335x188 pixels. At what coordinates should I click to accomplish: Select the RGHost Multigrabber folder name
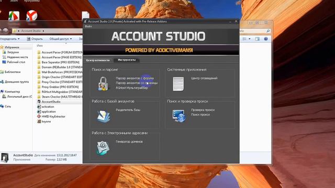point(62,92)
